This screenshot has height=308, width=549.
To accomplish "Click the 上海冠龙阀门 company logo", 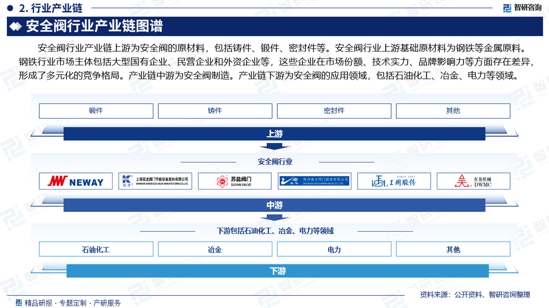I will [156, 181].
